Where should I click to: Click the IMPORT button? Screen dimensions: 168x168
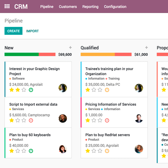(x=32, y=31)
